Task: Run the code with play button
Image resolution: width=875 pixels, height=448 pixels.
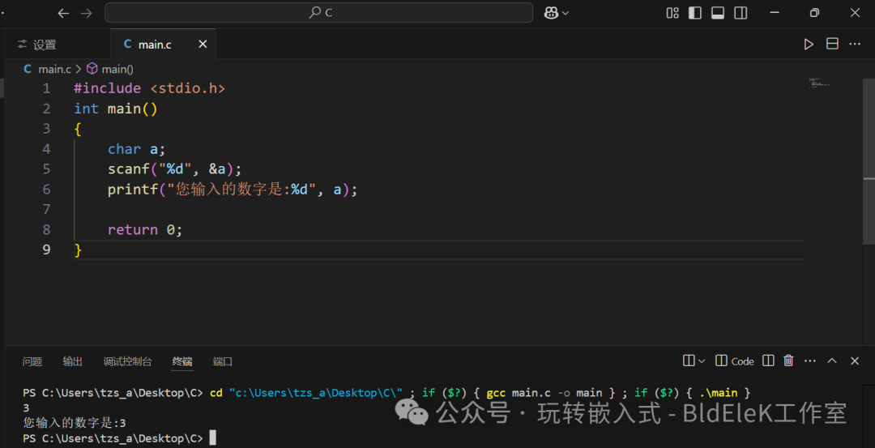Action: 809,44
